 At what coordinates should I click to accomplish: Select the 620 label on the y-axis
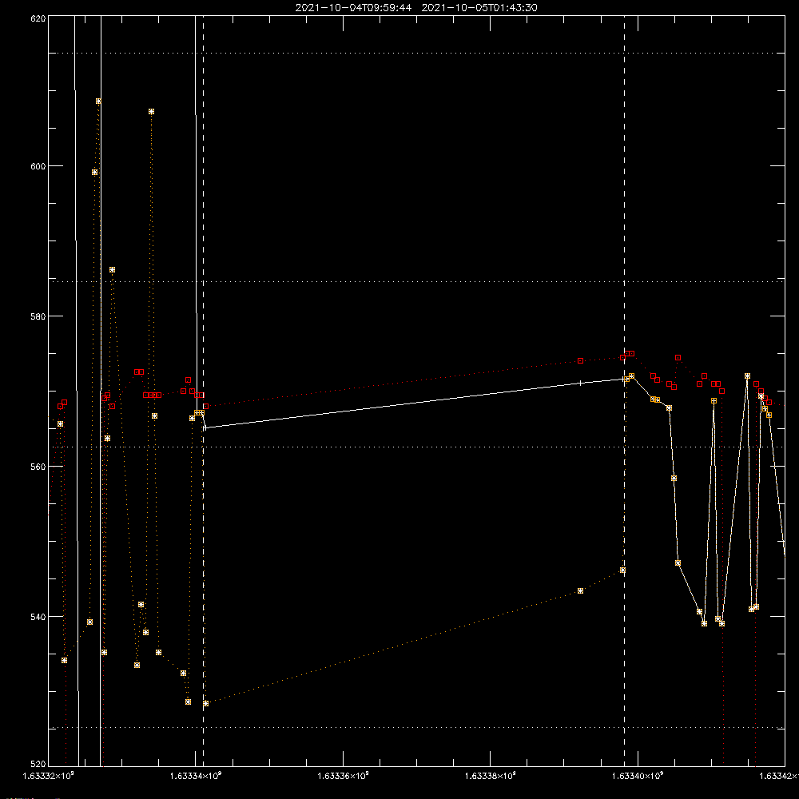click(38, 18)
